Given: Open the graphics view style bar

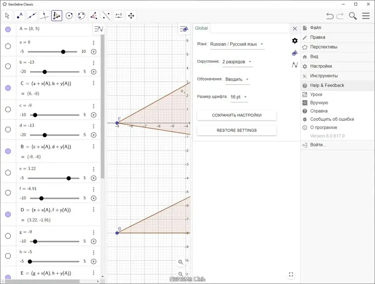Looking at the screenshot, I should pos(184,29).
